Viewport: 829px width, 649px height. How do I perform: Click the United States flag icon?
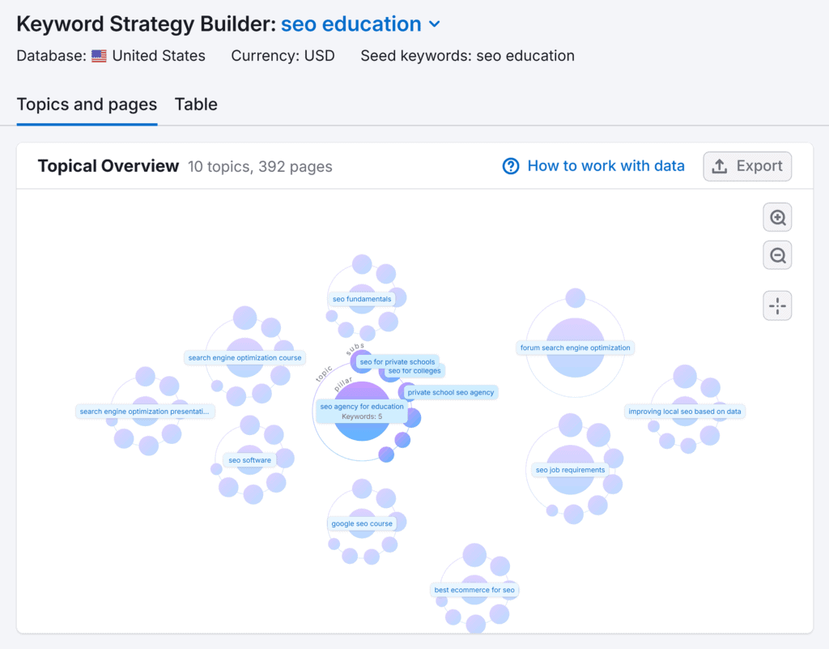[x=98, y=56]
